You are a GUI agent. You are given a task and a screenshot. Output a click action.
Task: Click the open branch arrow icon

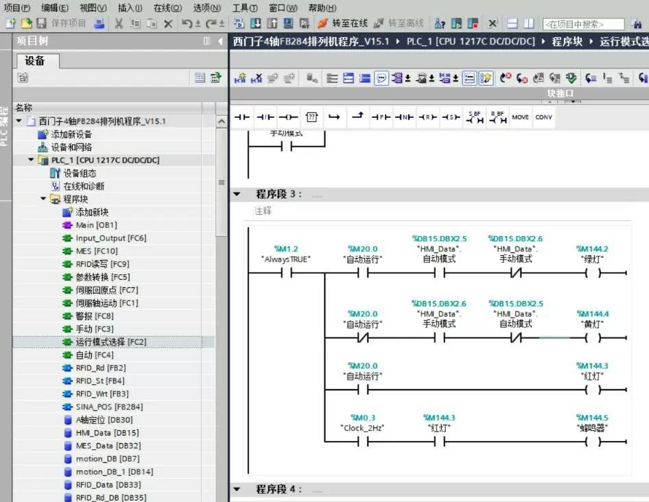334,117
